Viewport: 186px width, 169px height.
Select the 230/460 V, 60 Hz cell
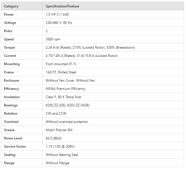(59, 23)
